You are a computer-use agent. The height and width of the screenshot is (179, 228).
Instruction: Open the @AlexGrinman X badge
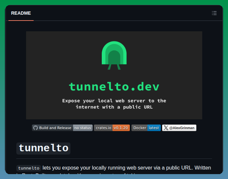click(x=179, y=128)
